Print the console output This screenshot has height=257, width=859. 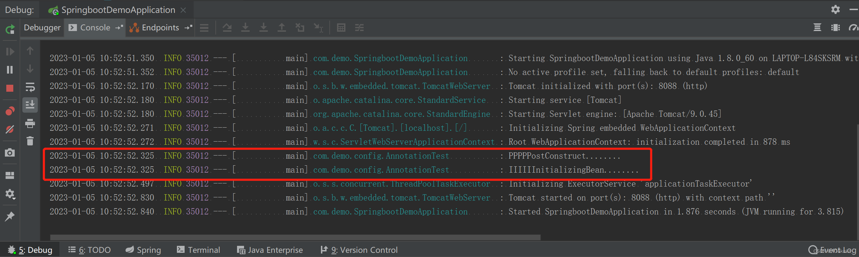30,123
